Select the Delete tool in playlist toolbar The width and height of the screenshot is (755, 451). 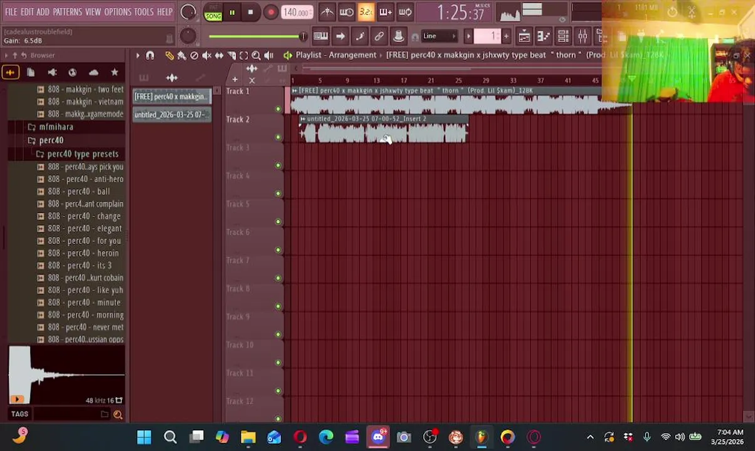pos(194,56)
